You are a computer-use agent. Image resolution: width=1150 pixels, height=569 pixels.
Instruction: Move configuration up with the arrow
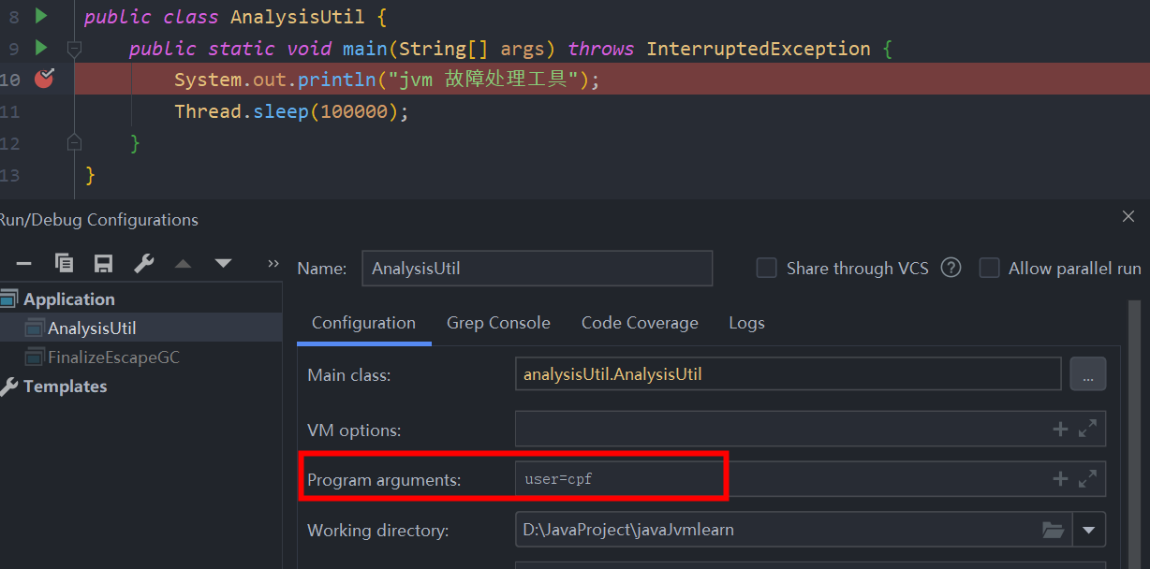(x=183, y=264)
